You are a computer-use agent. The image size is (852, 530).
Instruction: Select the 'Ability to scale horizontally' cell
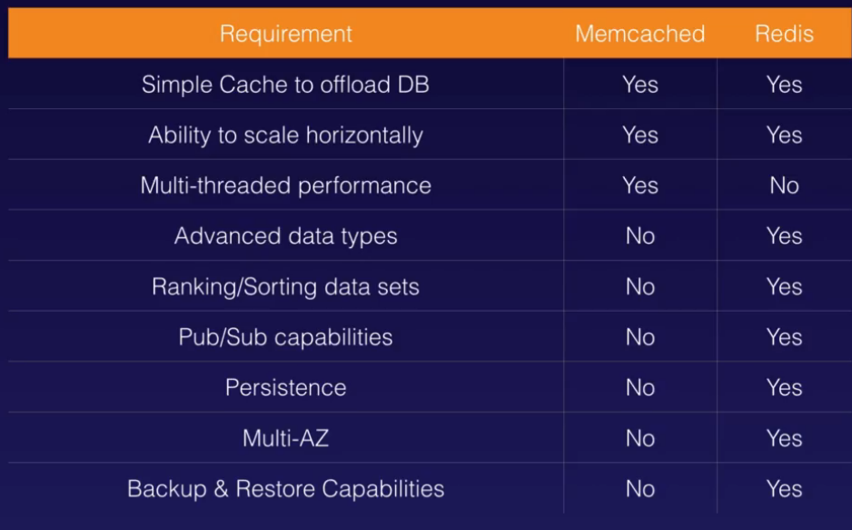point(285,135)
